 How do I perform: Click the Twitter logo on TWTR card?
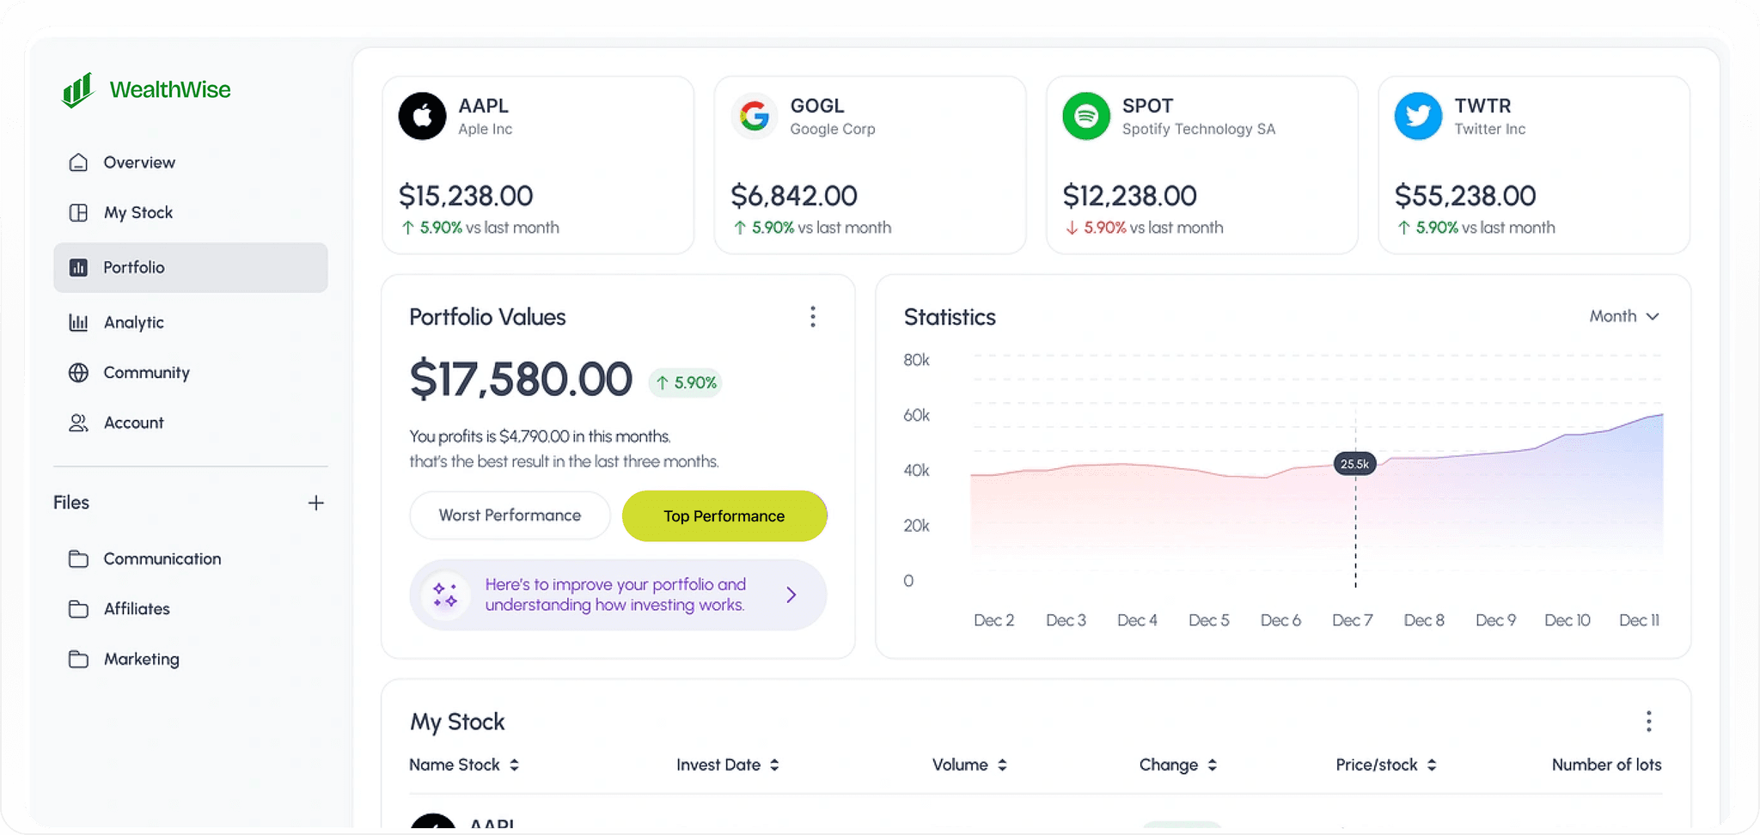(1418, 116)
